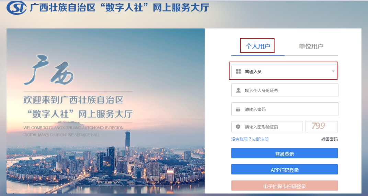The image size is (368, 196).
Task: Click the 普通登录 button
Action: click(285, 153)
